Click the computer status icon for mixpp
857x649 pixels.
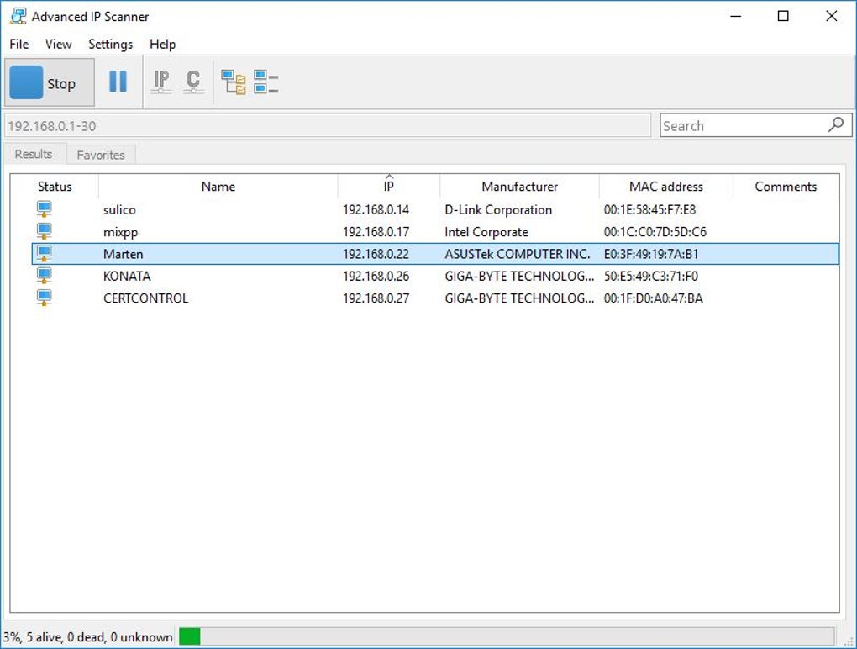click(x=45, y=231)
